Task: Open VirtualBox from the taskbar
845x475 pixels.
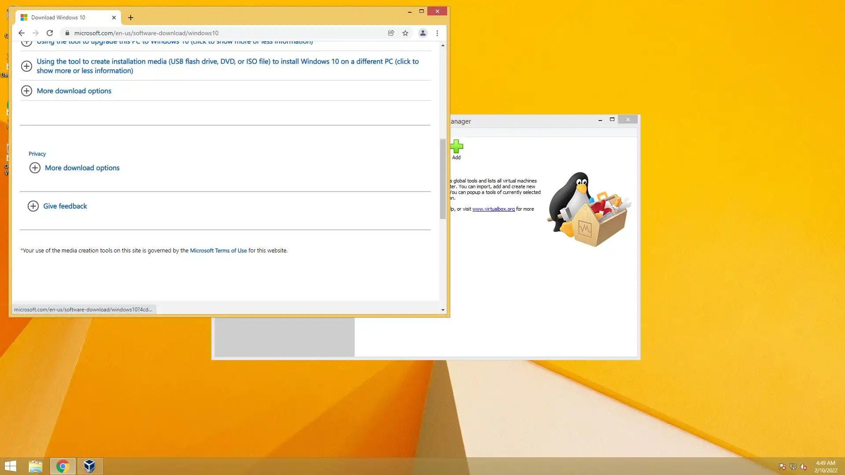Action: pos(90,466)
